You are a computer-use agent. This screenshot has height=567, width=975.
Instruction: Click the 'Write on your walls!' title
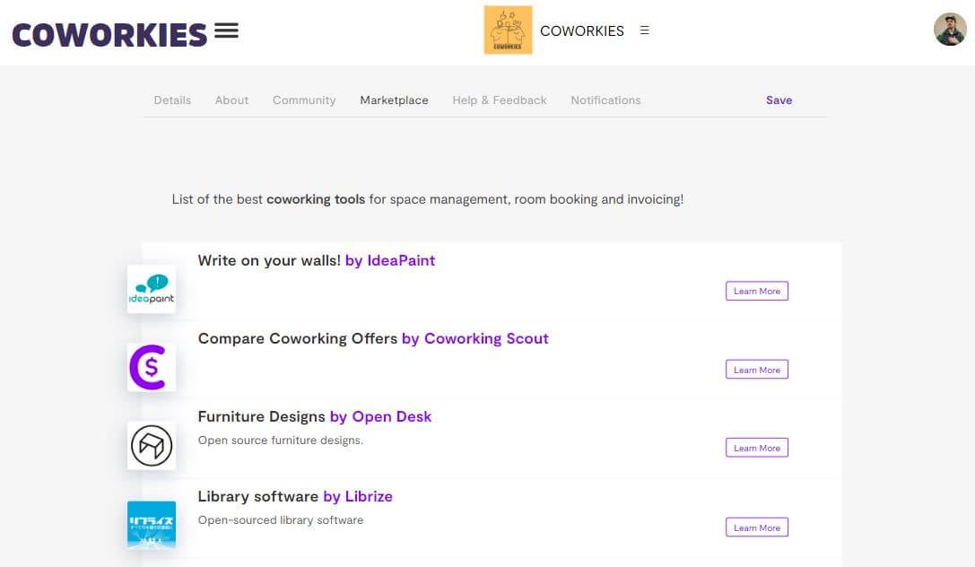point(269,260)
